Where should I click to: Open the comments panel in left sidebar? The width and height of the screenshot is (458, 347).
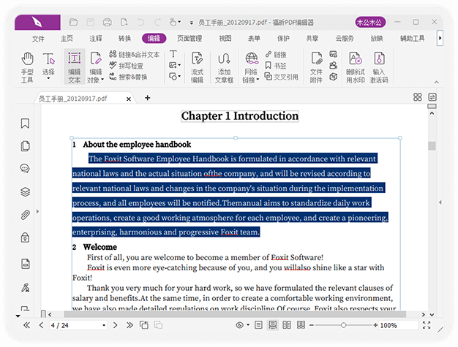tap(25, 169)
